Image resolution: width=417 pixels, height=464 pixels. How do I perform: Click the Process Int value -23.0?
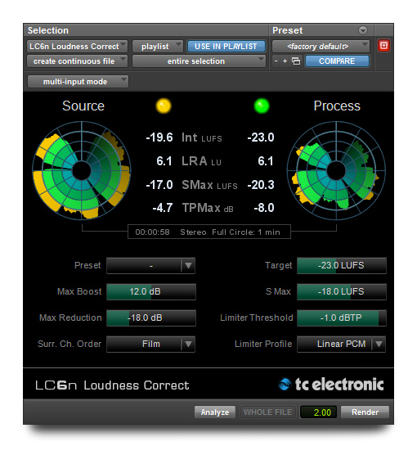(x=261, y=137)
